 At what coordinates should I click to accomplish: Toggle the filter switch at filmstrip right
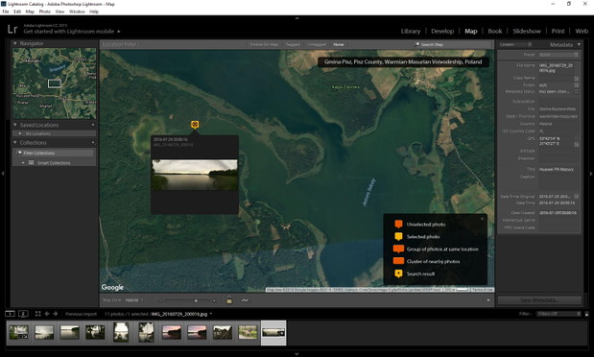586,314
